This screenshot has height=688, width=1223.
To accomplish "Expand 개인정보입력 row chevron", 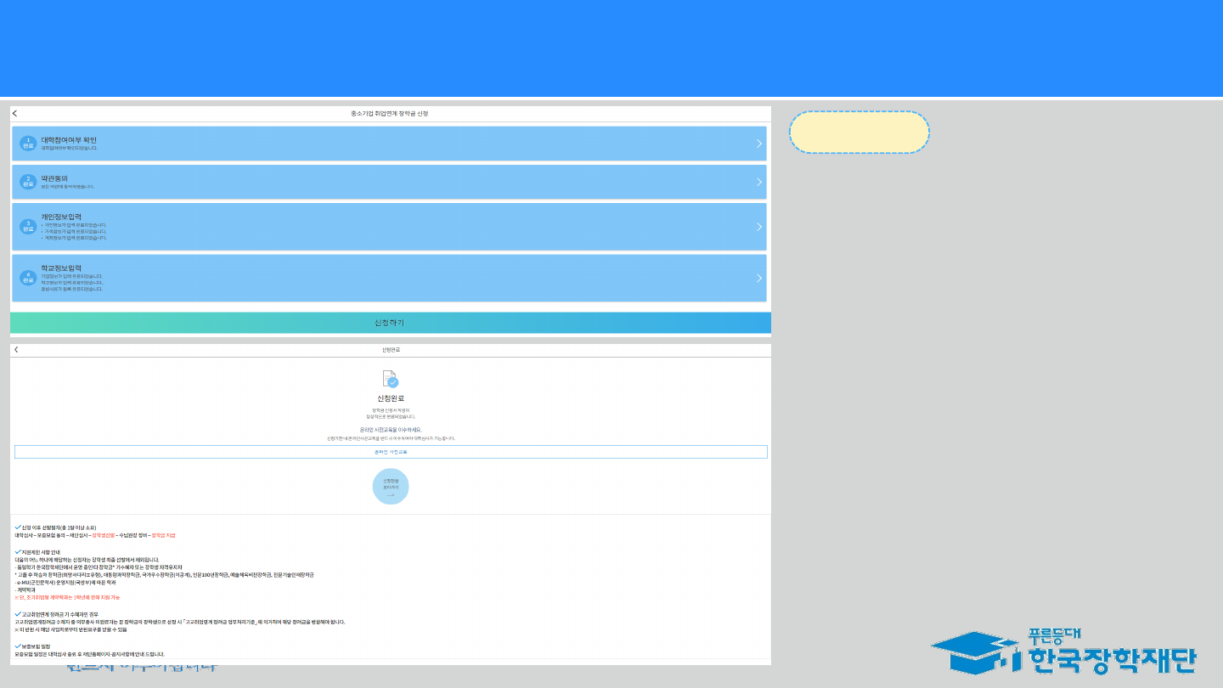I will (758, 227).
